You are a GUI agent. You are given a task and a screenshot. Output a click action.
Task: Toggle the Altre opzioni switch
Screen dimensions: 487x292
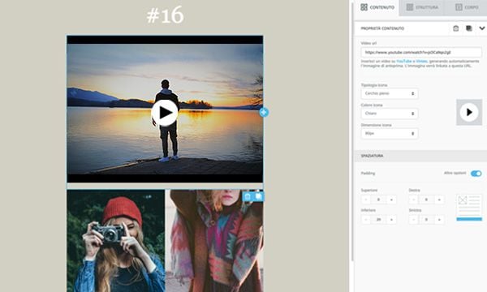pos(476,174)
